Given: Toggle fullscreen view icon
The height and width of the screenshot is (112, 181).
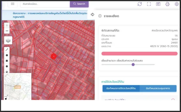Looking at the screenshot, I should pos(149,4).
